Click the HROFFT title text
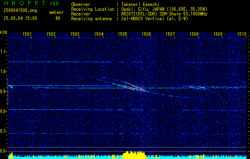Viewport: 250px width, 159px height. [x=24, y=3]
